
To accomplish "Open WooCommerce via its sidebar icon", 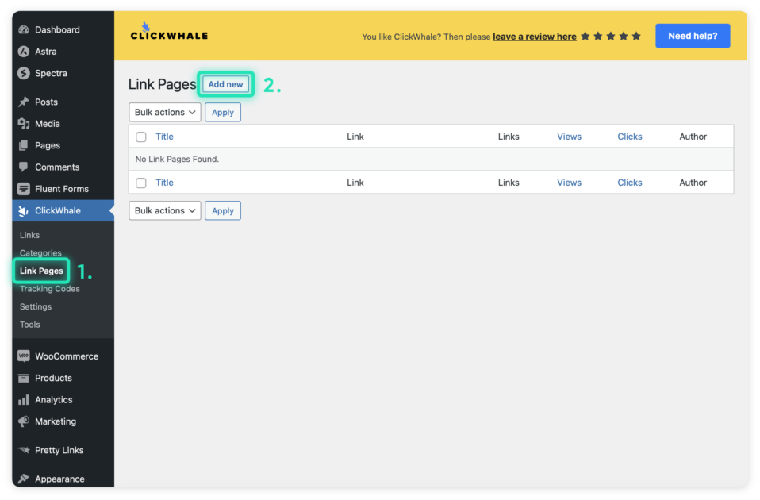I will click(x=24, y=356).
